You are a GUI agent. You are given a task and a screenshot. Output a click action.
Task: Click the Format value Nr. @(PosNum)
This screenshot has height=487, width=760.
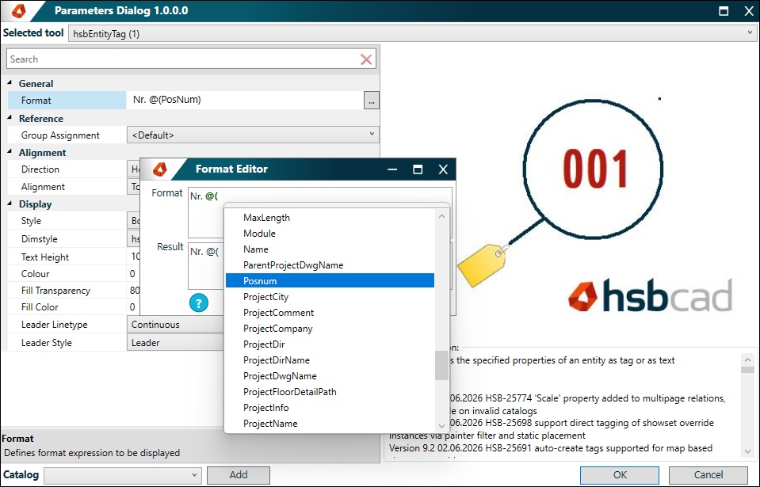click(x=166, y=100)
